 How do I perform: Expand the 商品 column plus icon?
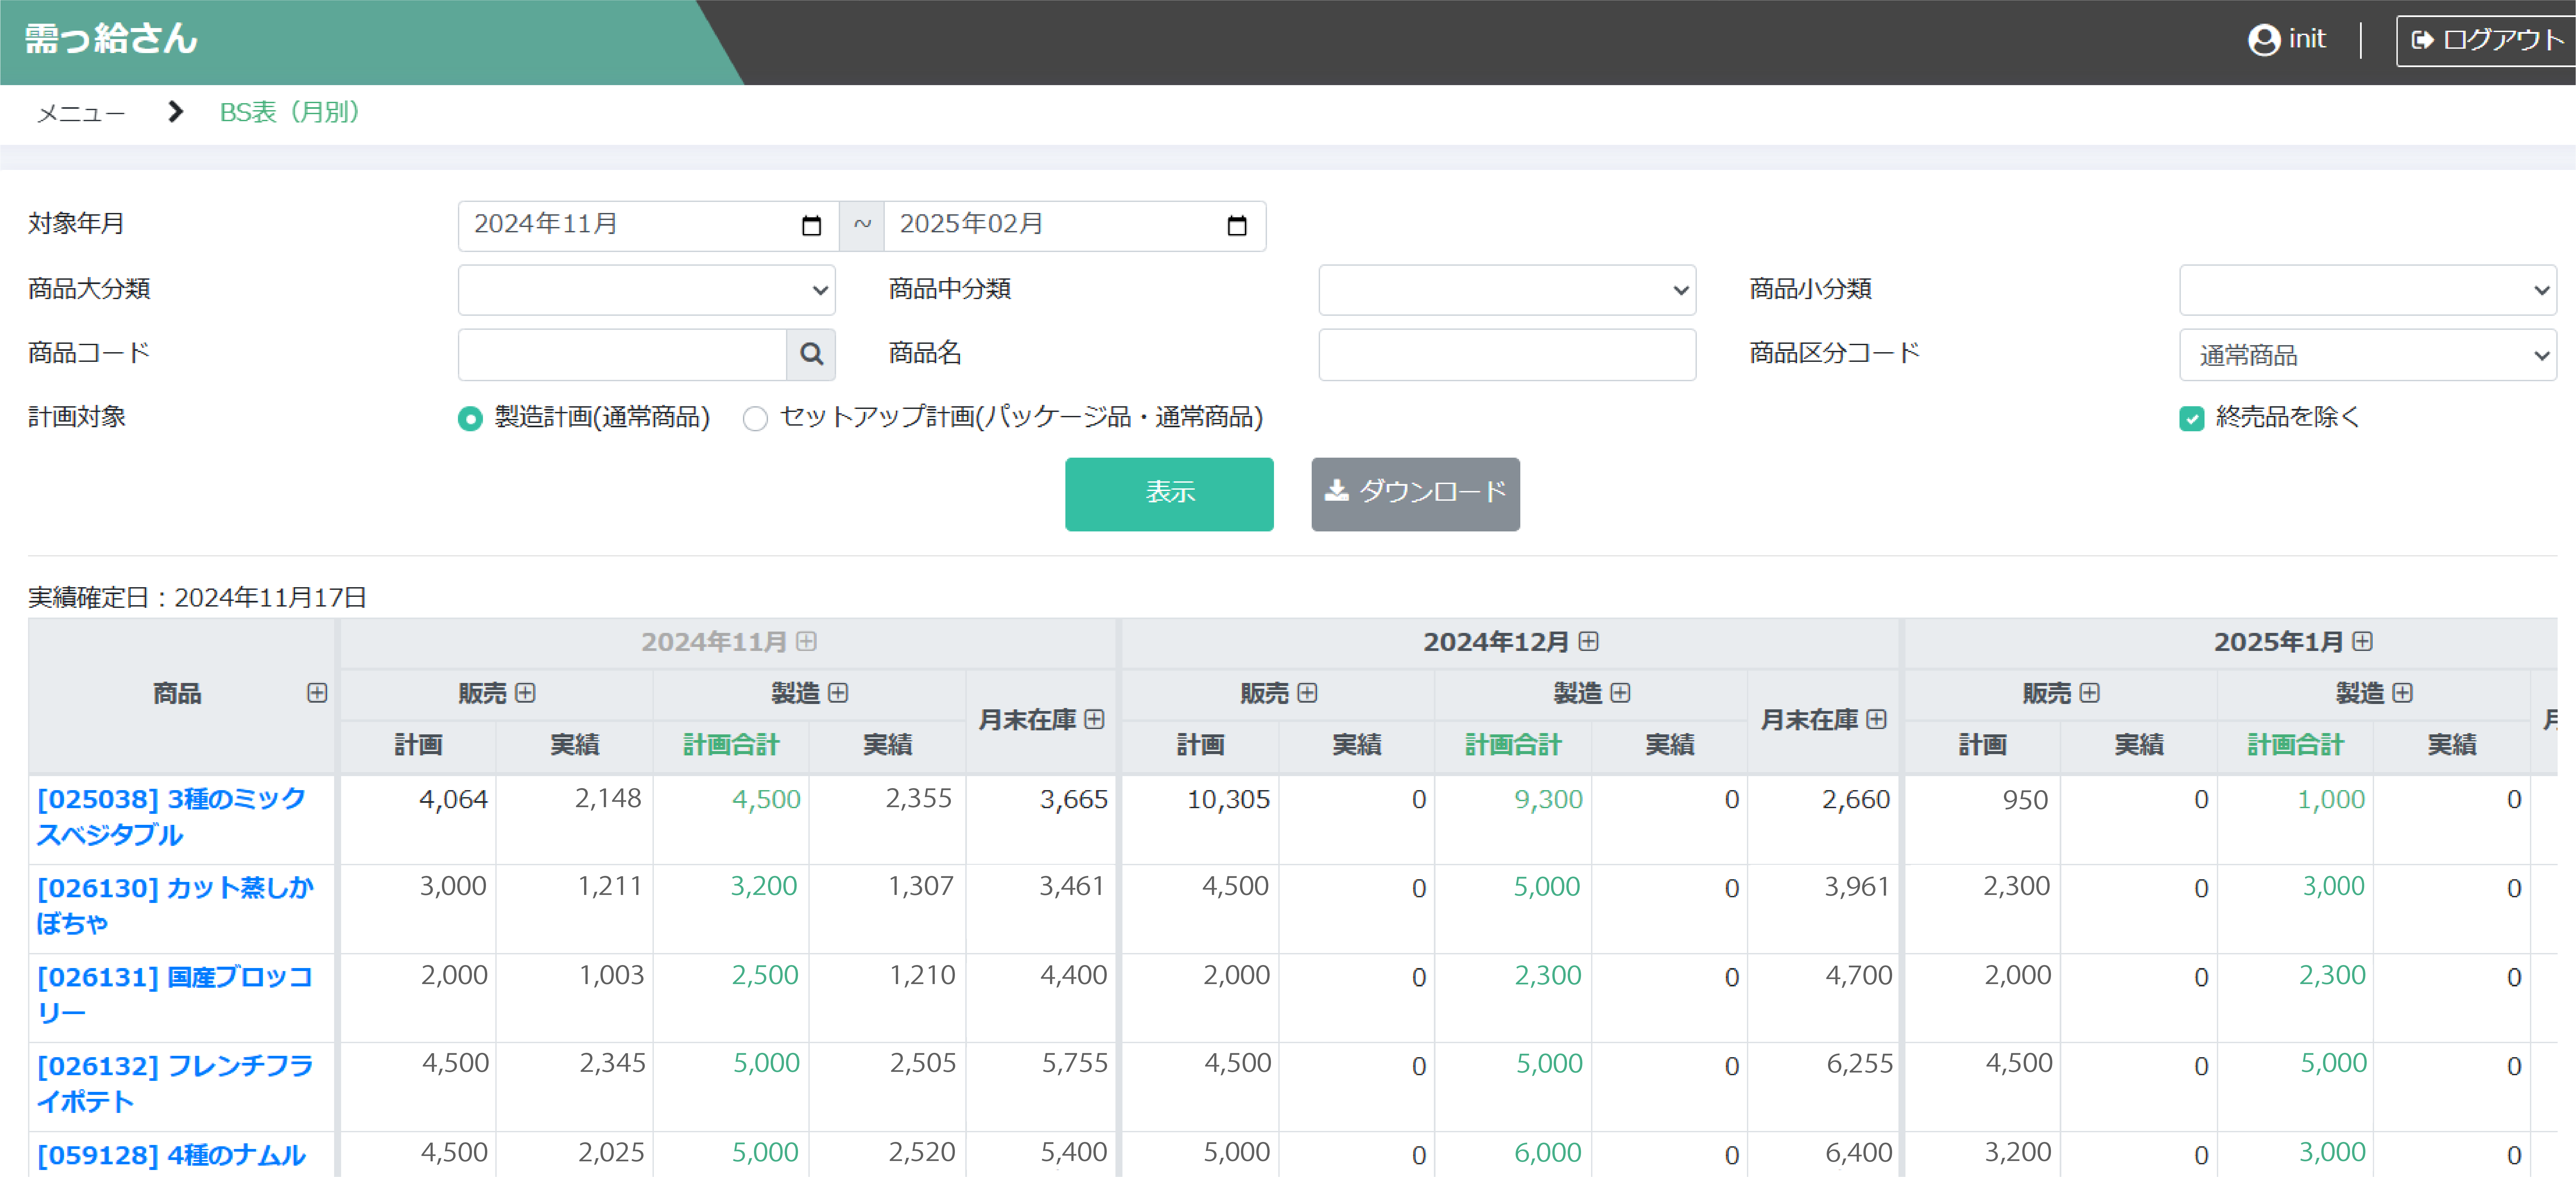click(317, 693)
